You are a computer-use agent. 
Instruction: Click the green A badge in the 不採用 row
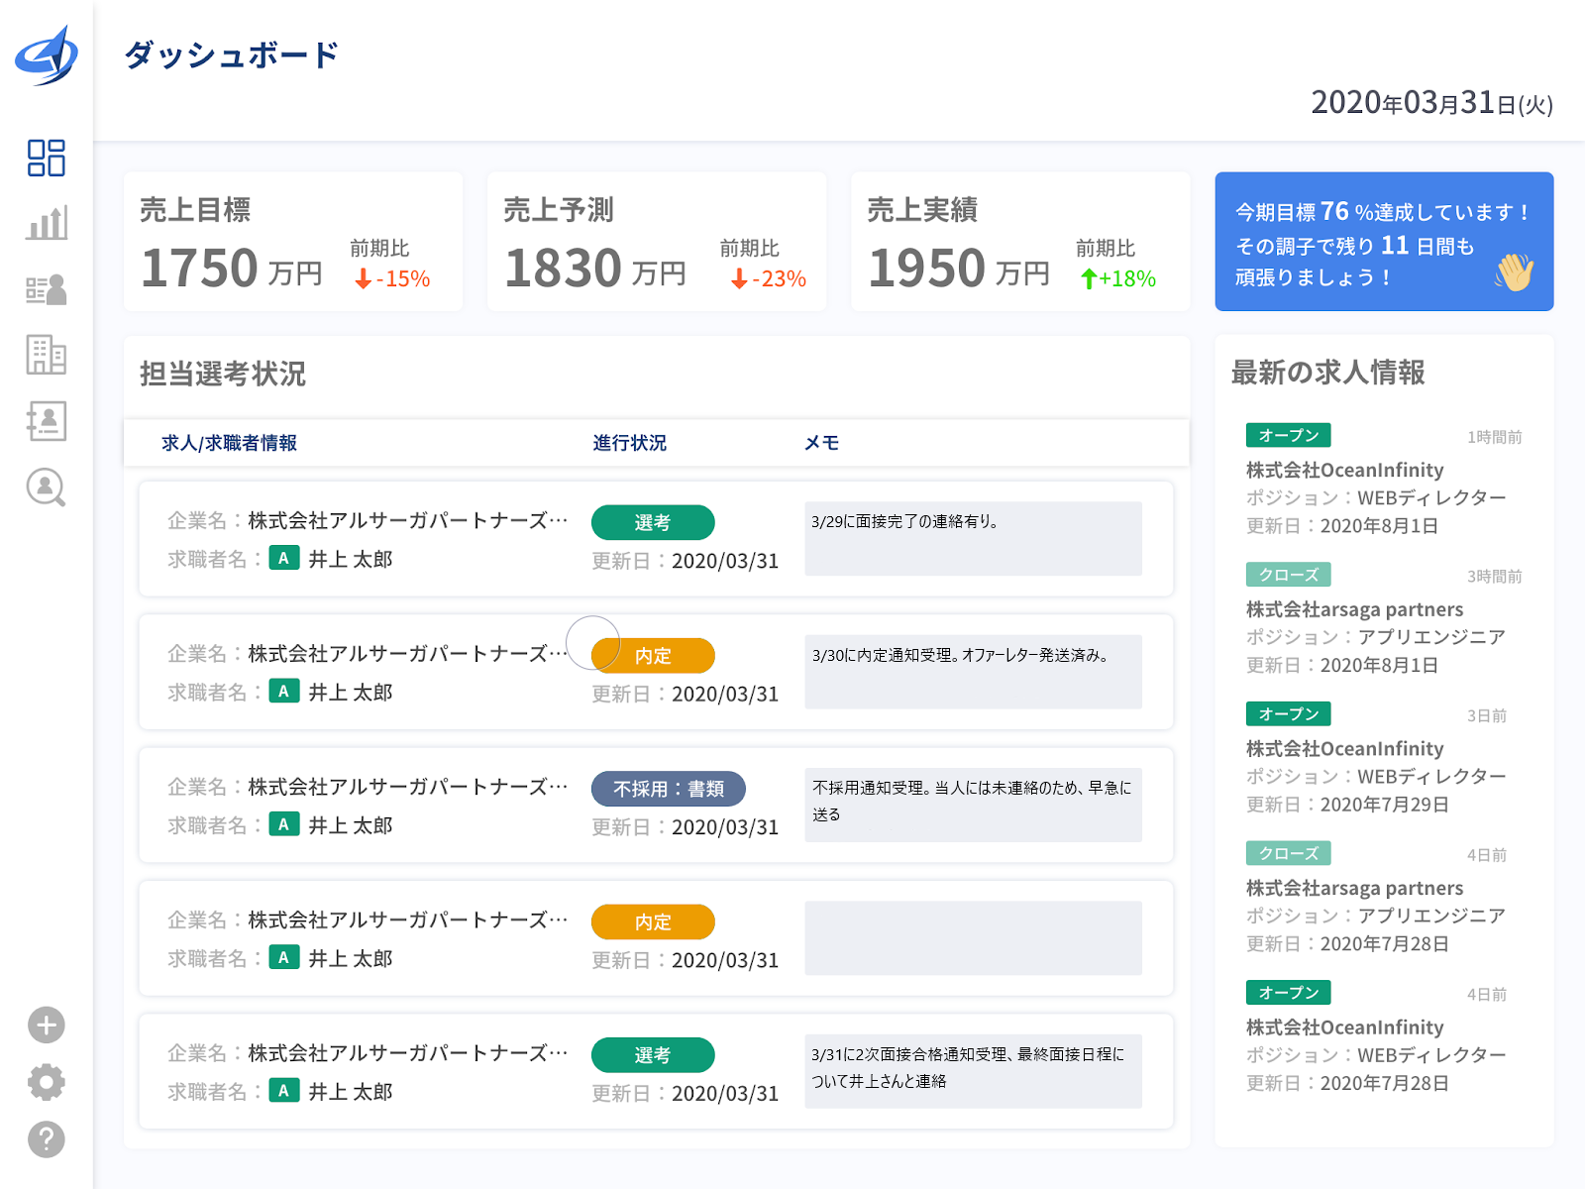point(283,823)
